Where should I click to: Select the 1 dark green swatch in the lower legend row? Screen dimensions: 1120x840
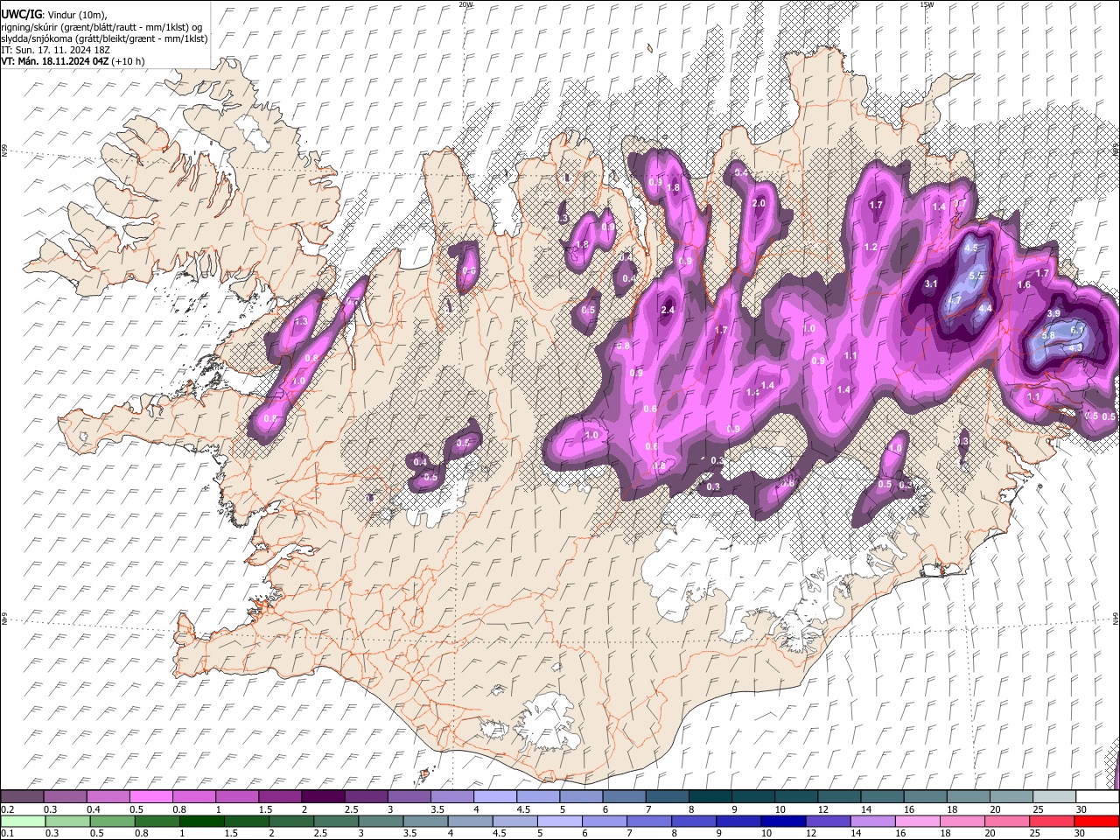pyautogui.click(x=202, y=821)
